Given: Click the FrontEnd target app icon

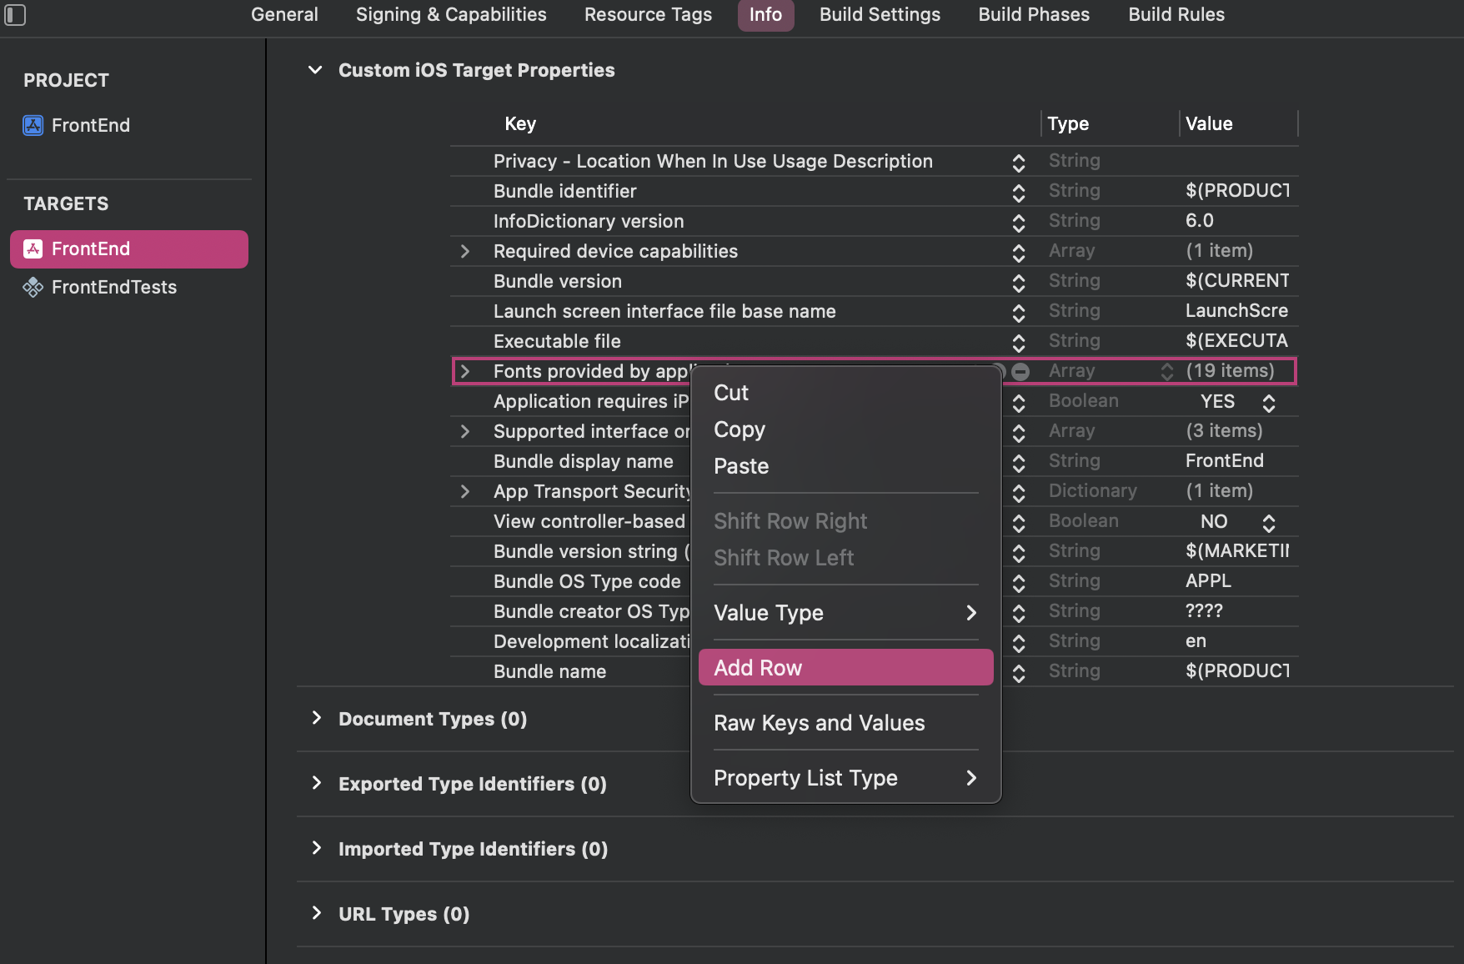Looking at the screenshot, I should tap(33, 249).
